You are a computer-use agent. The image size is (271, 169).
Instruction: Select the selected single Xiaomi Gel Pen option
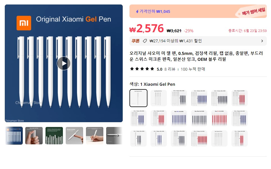point(138,98)
